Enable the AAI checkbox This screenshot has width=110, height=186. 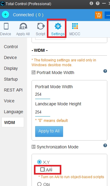[42, 169]
